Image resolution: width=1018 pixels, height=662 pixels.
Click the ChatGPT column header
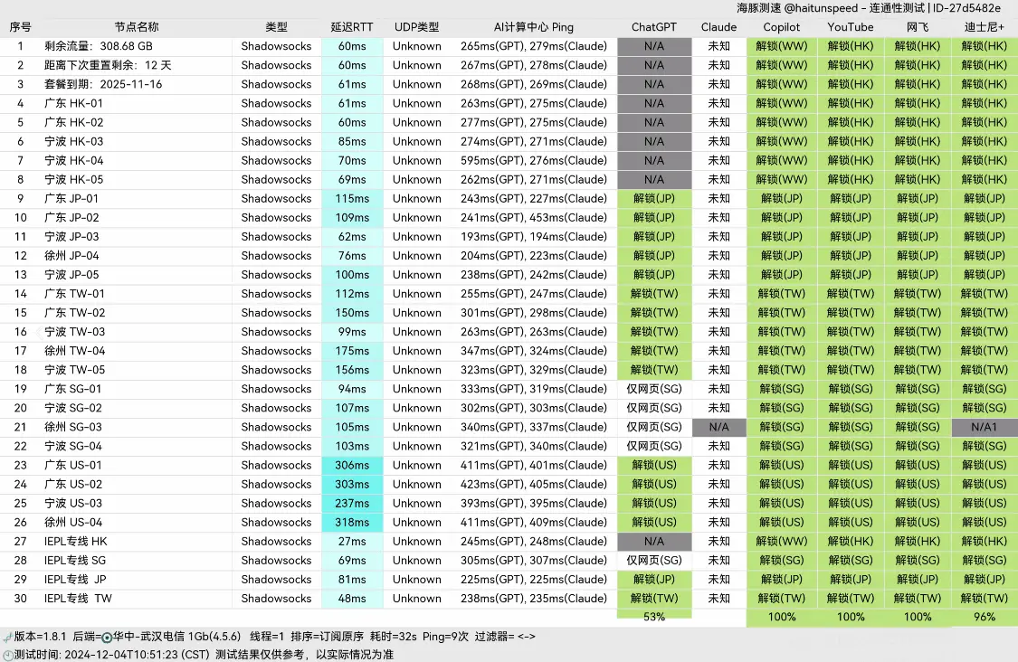tap(654, 27)
